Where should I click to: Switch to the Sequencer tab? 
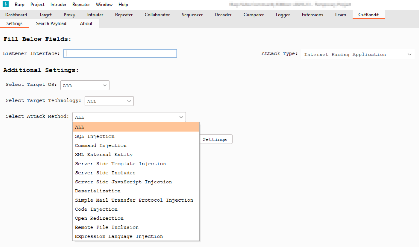pyautogui.click(x=192, y=15)
